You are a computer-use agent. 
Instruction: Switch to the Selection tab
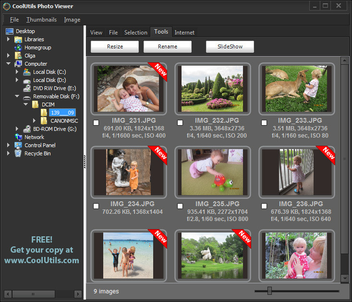coord(135,33)
